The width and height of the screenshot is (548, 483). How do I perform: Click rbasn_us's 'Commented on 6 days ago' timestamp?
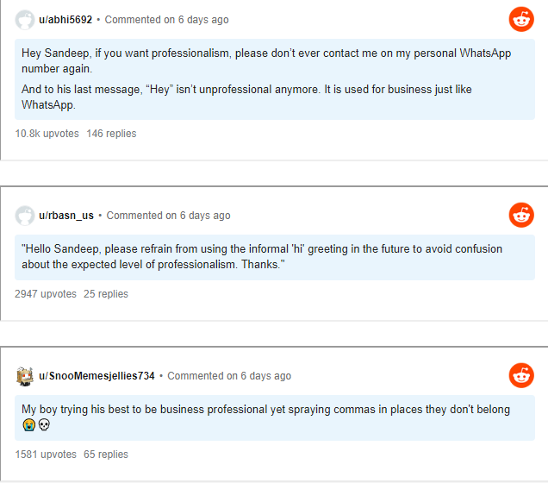pos(168,216)
